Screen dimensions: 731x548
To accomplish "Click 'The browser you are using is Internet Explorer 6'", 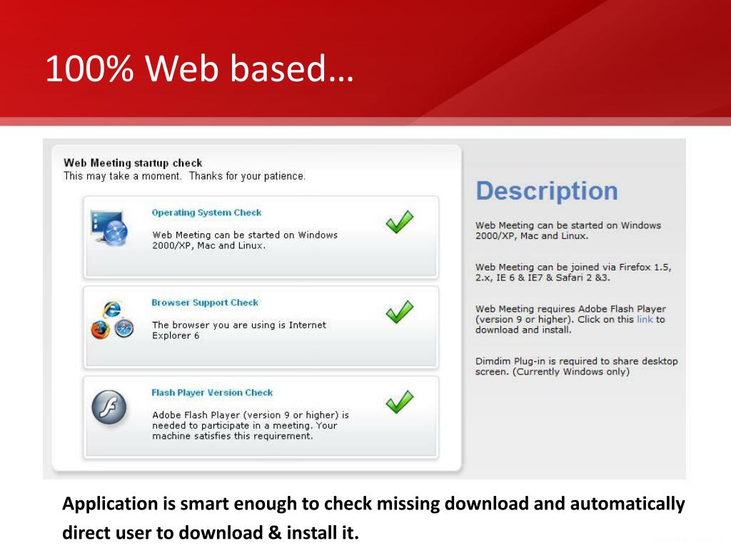I will (x=239, y=330).
